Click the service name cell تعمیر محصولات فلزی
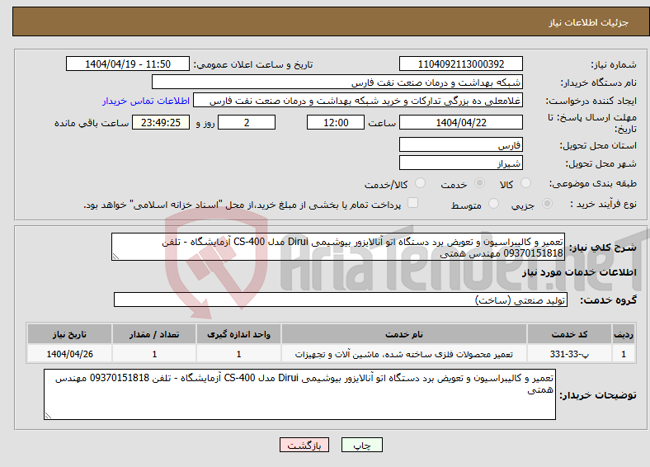This screenshot has width=650, height=467. coord(403,354)
